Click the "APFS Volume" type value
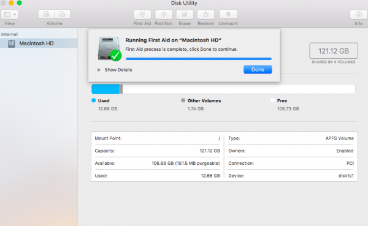Screen dimensions: 368x226 coord(339,138)
